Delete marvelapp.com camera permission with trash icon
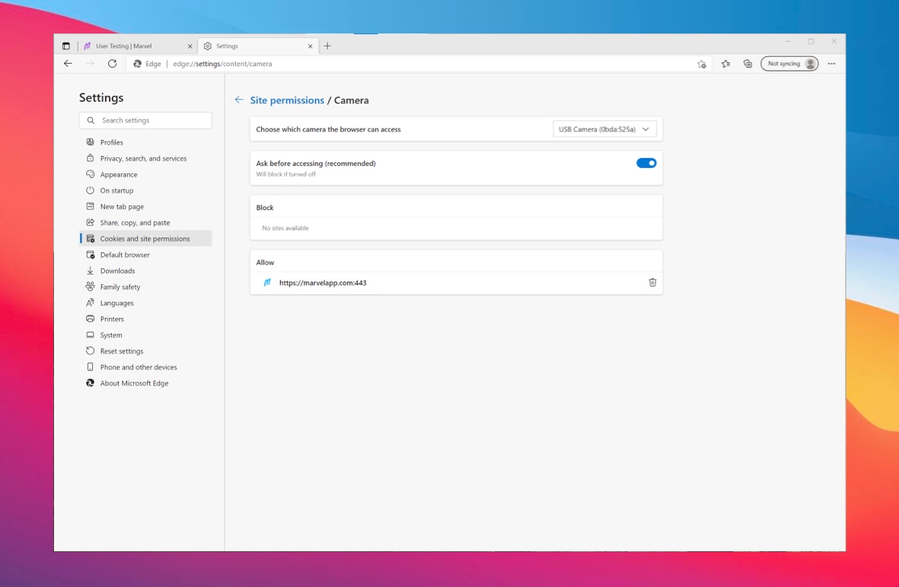 [x=652, y=282]
